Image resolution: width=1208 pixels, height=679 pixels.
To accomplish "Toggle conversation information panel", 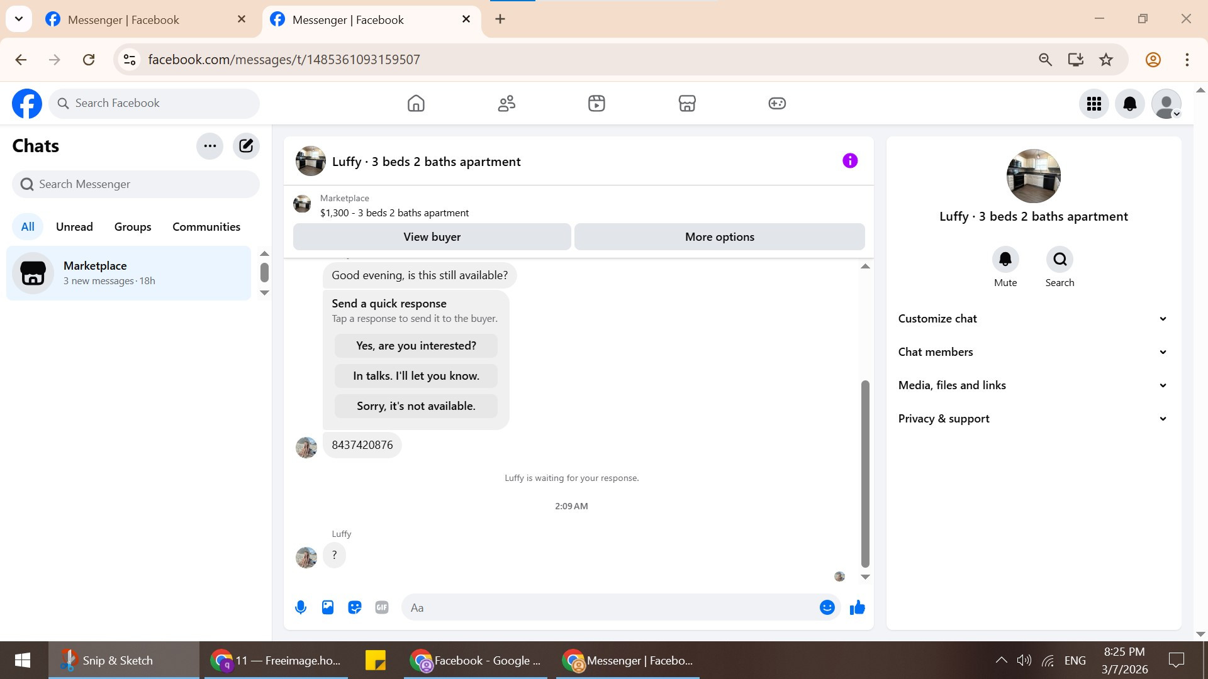I will coord(850,161).
